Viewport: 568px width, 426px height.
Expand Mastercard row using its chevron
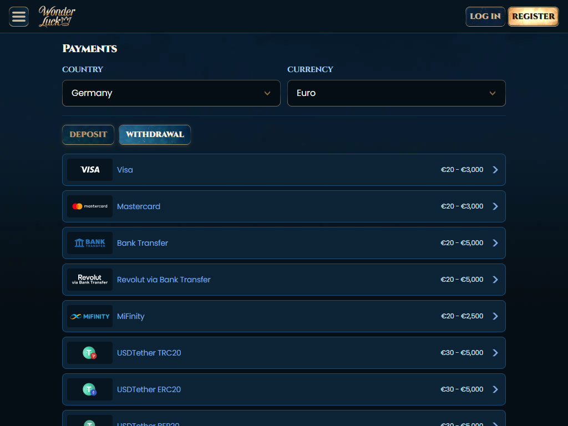[x=495, y=206]
